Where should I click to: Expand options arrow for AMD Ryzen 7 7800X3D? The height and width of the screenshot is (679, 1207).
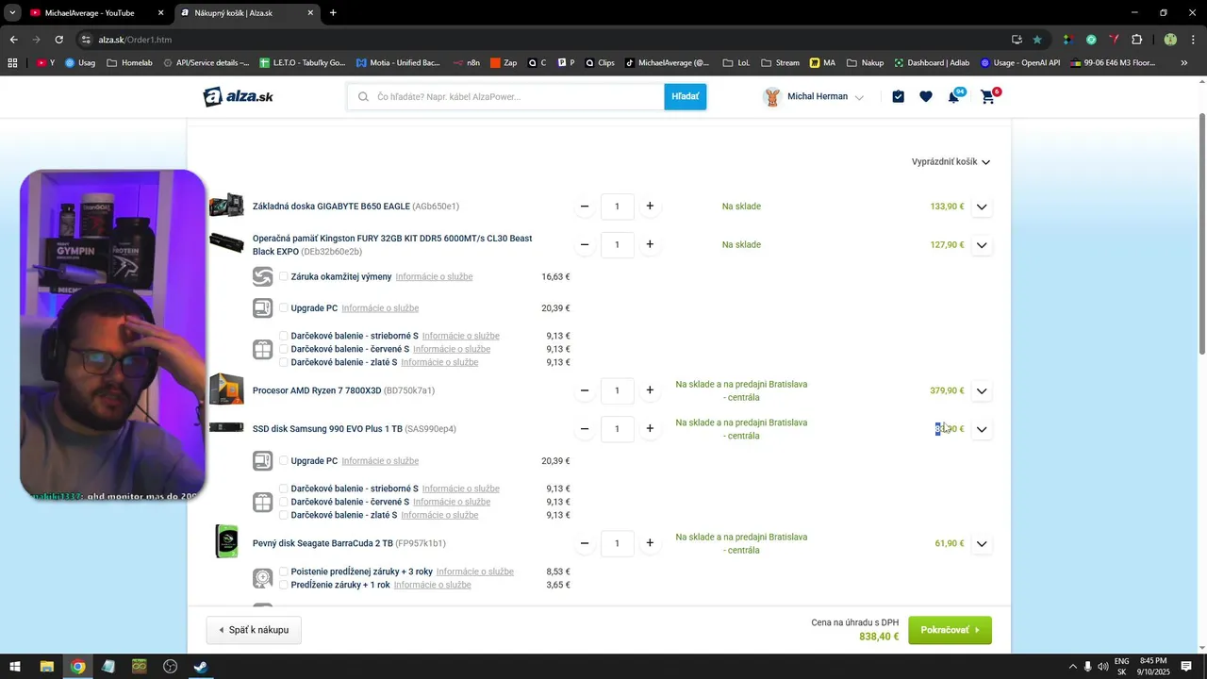982,390
